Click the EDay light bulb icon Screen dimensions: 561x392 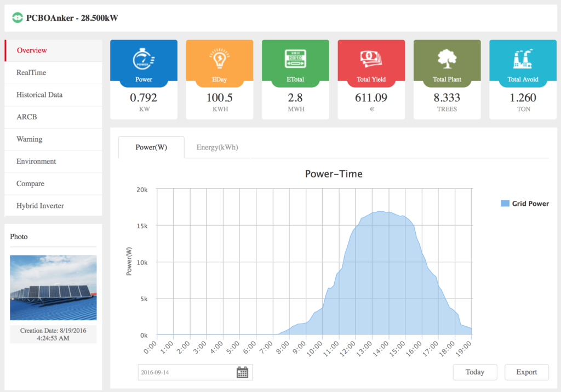pos(219,58)
